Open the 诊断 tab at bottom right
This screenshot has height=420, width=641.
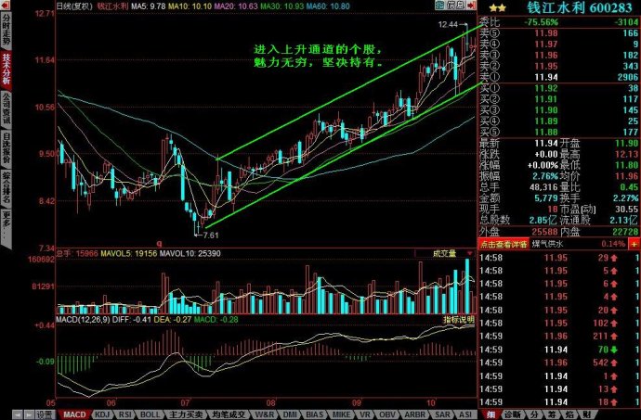[x=512, y=415]
